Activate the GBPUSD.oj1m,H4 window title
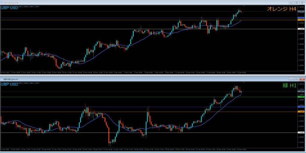The width and height of the screenshot is (306, 153). coord(10,3)
